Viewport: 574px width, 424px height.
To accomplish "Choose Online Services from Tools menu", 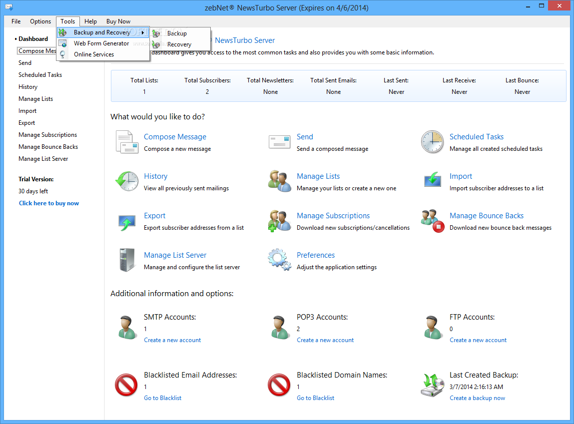I will [x=103, y=54].
